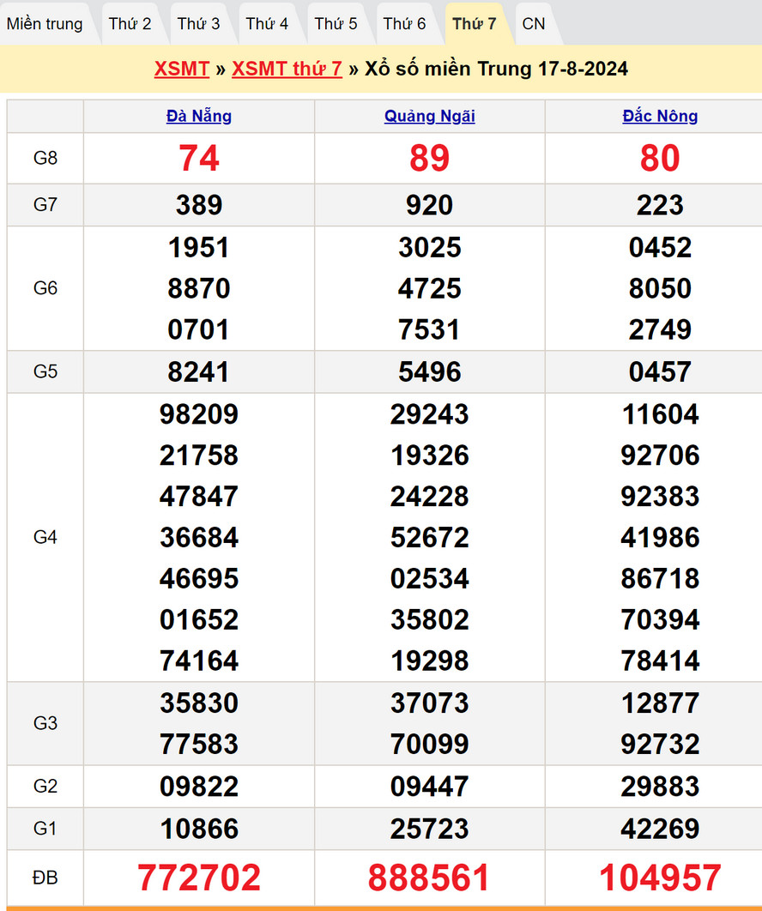Visit the Quảng Ngãi province link
This screenshot has height=911, width=762.
tap(429, 117)
